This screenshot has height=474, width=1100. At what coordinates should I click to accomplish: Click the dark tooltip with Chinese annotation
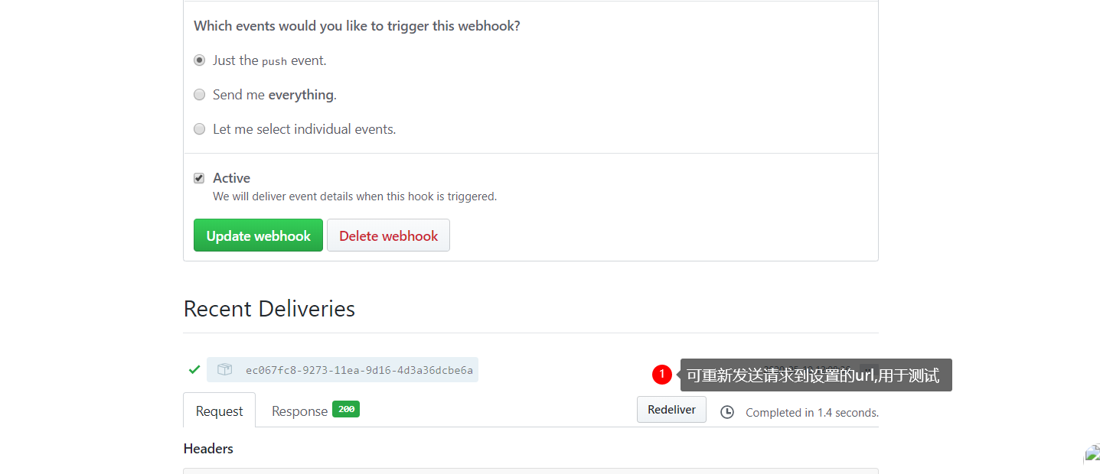pos(816,375)
